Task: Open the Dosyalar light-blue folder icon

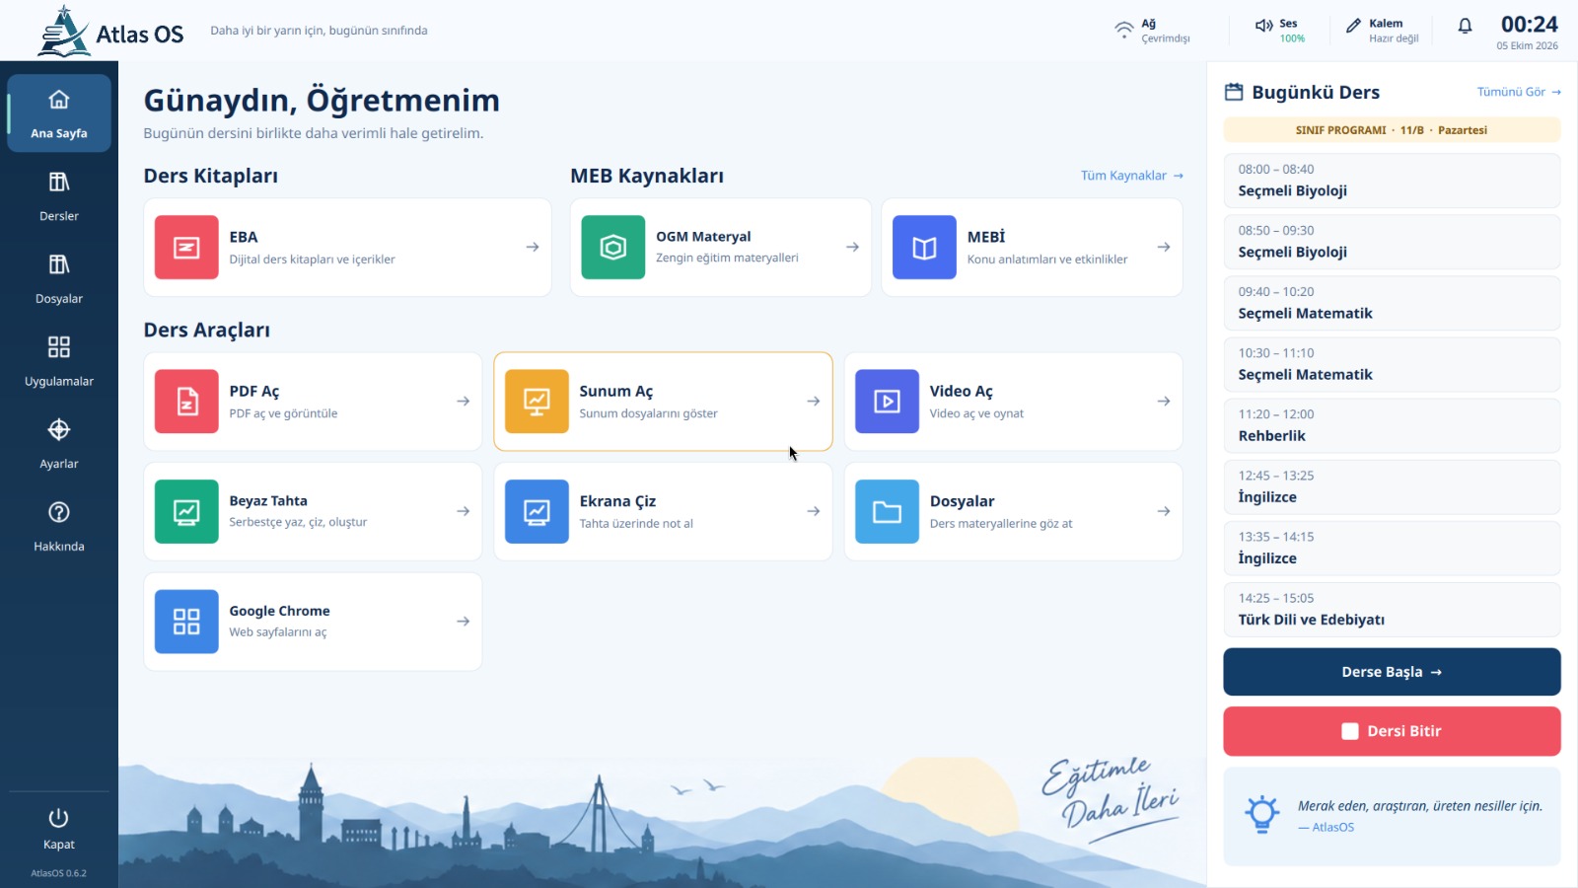Action: (x=887, y=511)
